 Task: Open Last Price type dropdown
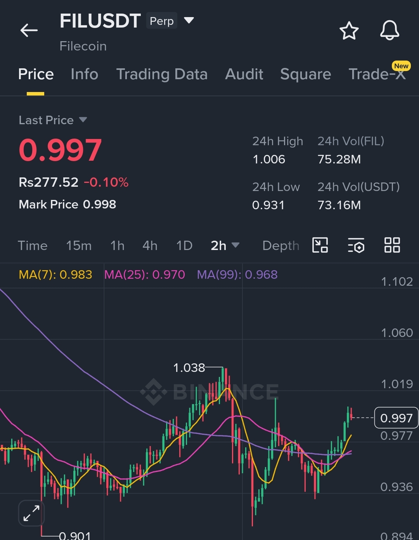pos(83,120)
